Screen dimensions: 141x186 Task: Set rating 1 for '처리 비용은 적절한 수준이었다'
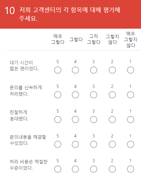(x=131, y=169)
